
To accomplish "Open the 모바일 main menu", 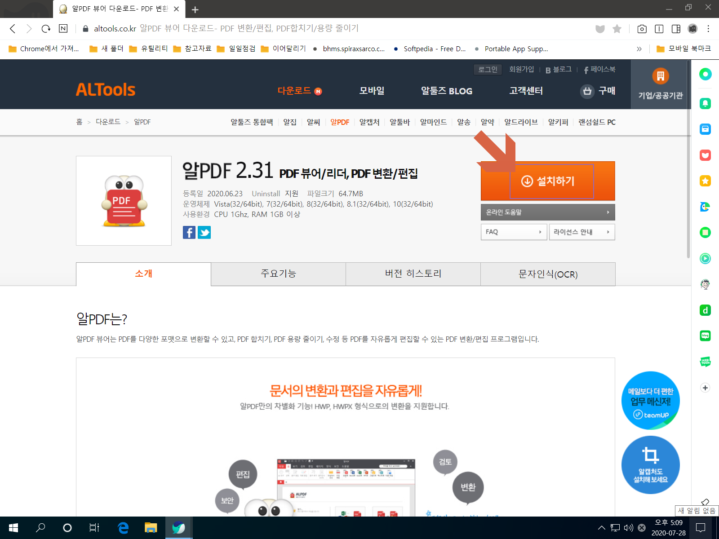I will [x=372, y=91].
